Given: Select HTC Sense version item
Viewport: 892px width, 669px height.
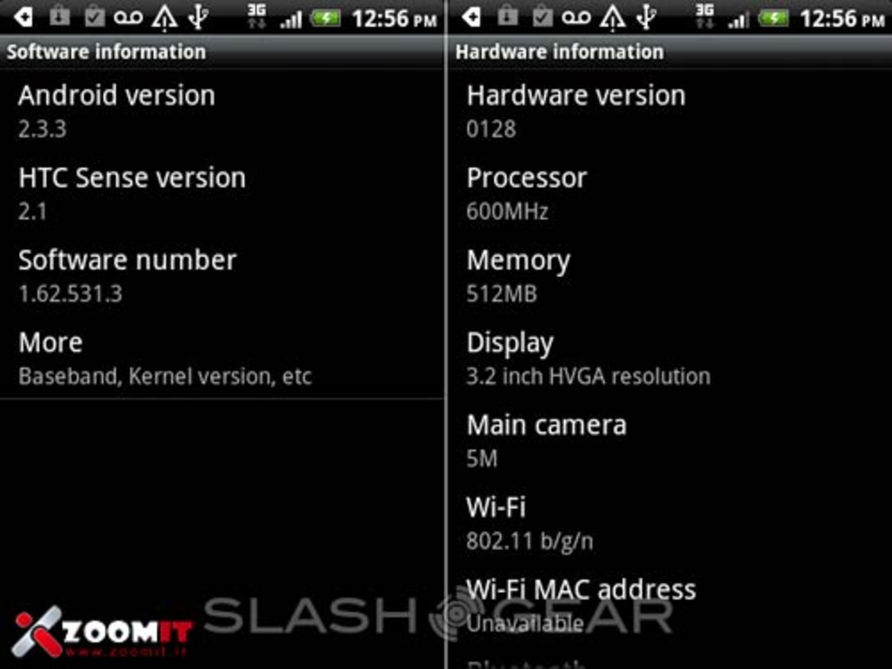Looking at the screenshot, I should tap(222, 193).
